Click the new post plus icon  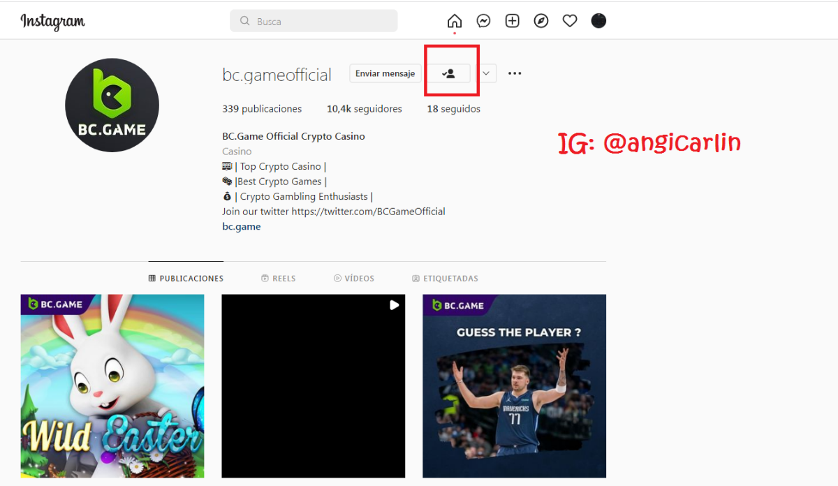pyautogui.click(x=513, y=21)
